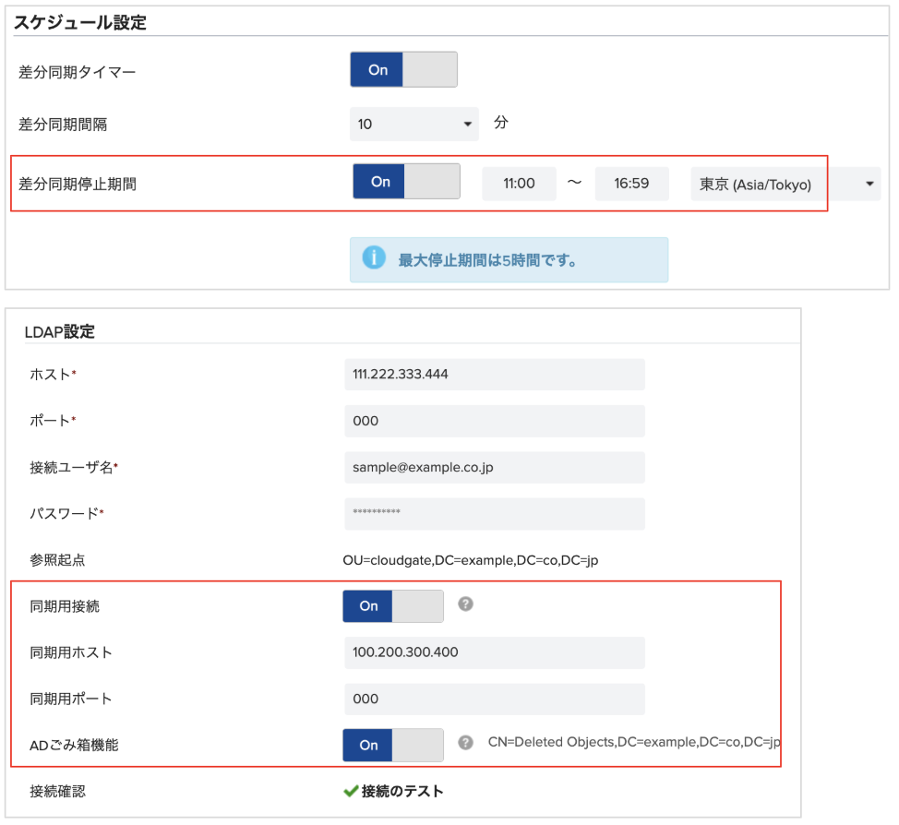
Task: Click the パスワード field
Action: pyautogui.click(x=495, y=514)
